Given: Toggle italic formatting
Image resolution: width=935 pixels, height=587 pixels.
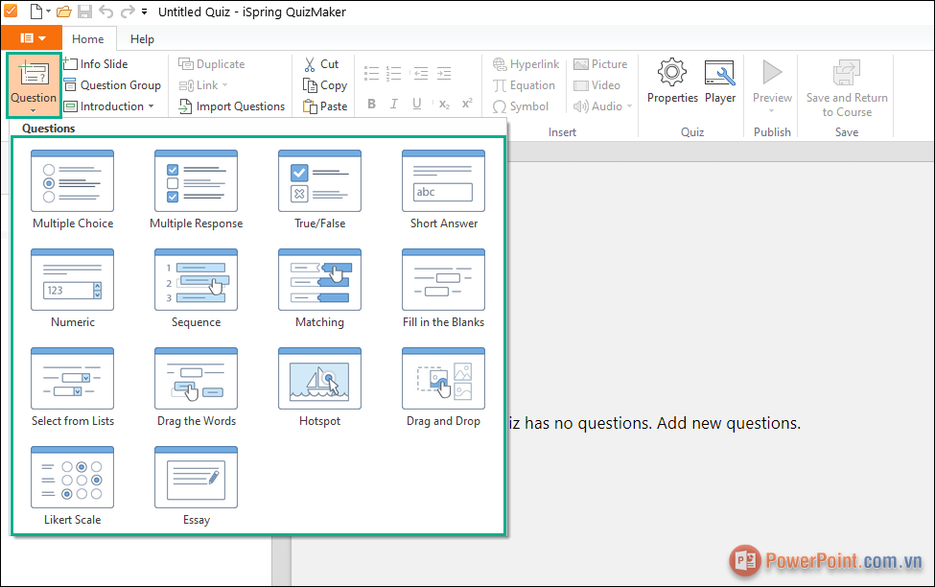Looking at the screenshot, I should 393,104.
